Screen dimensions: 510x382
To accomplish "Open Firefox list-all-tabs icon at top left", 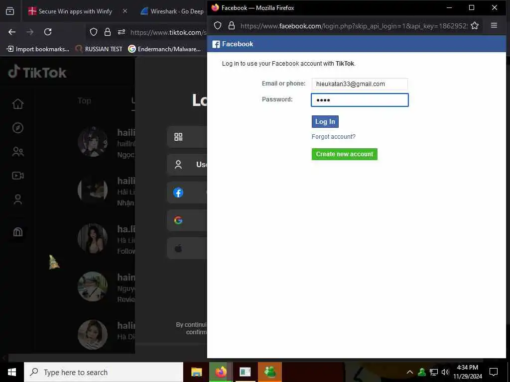I will [x=10, y=11].
